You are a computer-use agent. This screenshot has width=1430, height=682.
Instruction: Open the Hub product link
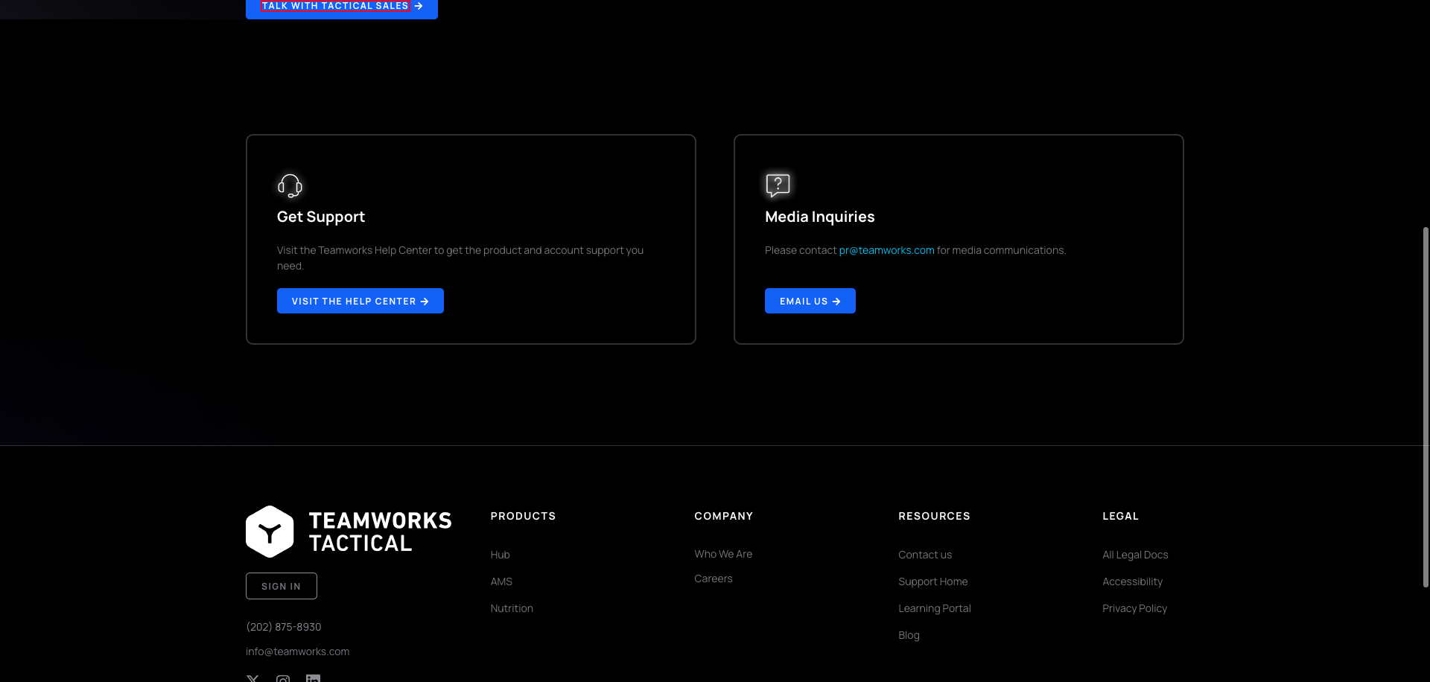pyautogui.click(x=500, y=555)
